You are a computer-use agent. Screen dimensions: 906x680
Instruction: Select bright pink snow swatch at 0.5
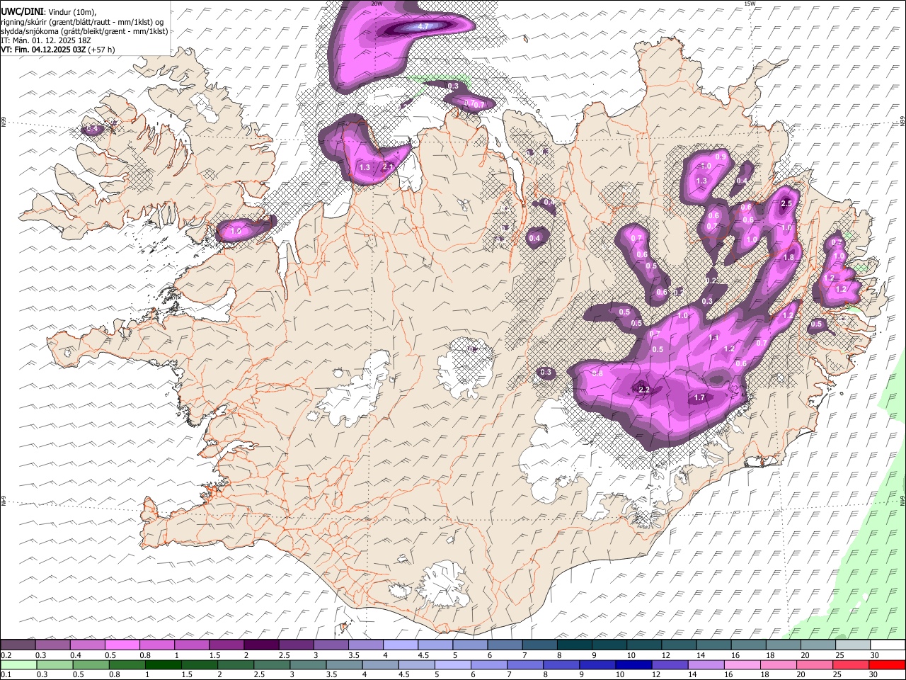pos(122,645)
